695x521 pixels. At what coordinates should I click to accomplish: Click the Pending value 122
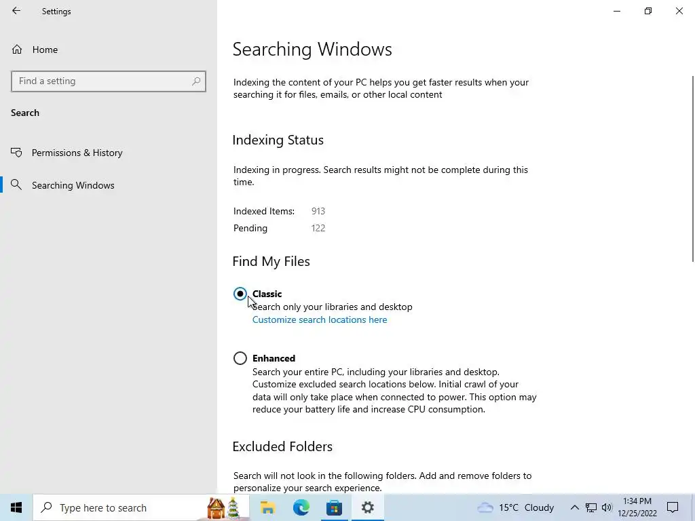[x=318, y=228]
